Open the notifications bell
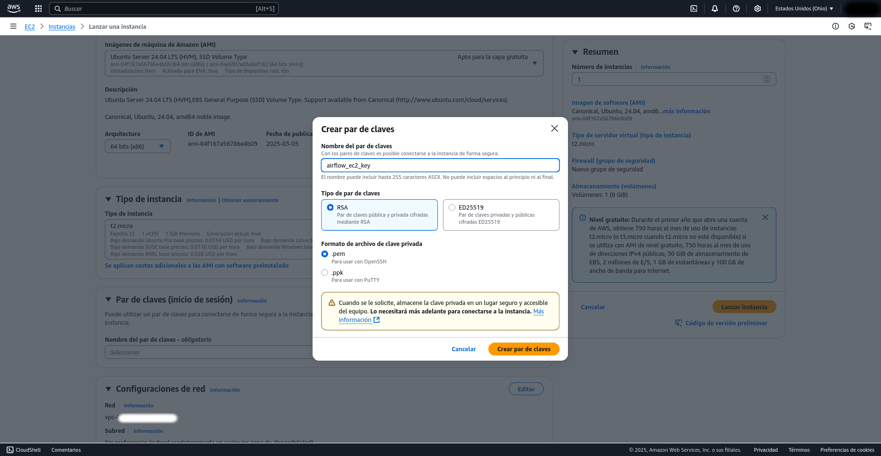Screen dimensions: 881x456 coord(715,8)
